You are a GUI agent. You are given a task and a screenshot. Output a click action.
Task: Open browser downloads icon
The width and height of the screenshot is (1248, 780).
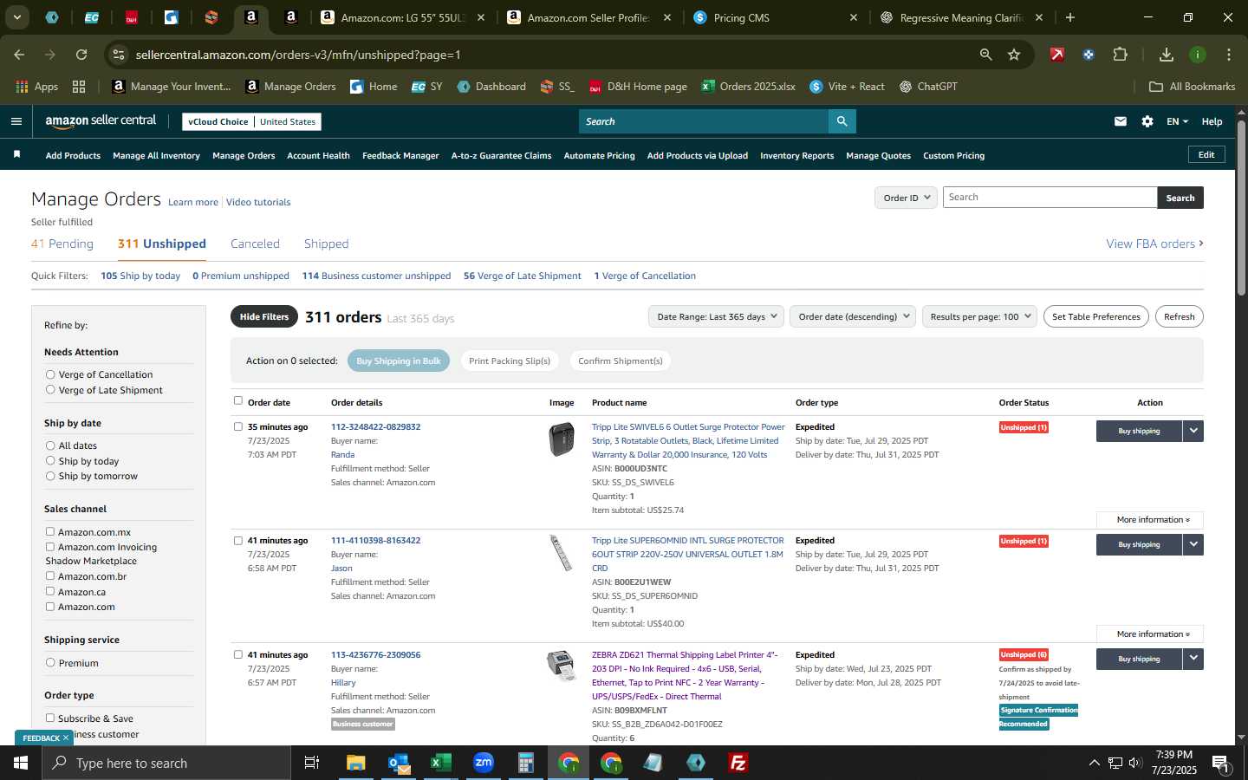(x=1167, y=55)
